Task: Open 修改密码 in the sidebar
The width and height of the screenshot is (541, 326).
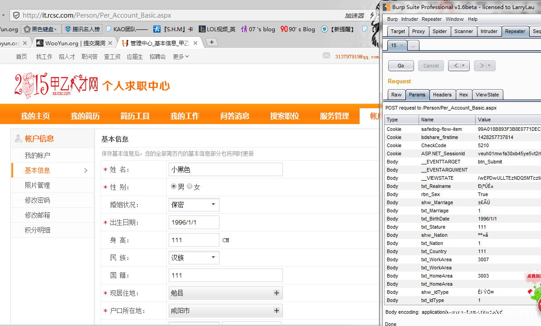Action: pos(37,200)
